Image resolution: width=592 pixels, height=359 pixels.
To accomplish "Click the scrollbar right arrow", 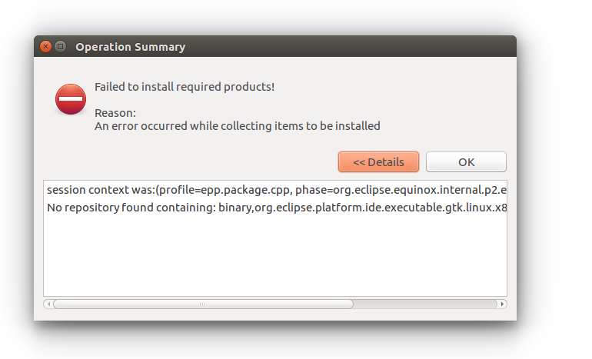I will [502, 304].
